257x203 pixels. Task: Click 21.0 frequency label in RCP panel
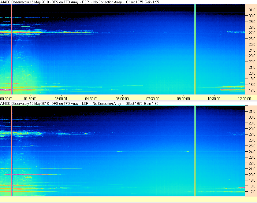point(252,67)
